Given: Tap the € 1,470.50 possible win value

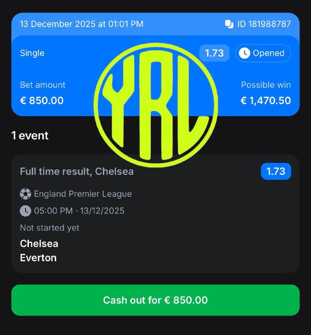Looking at the screenshot, I should point(266,100).
